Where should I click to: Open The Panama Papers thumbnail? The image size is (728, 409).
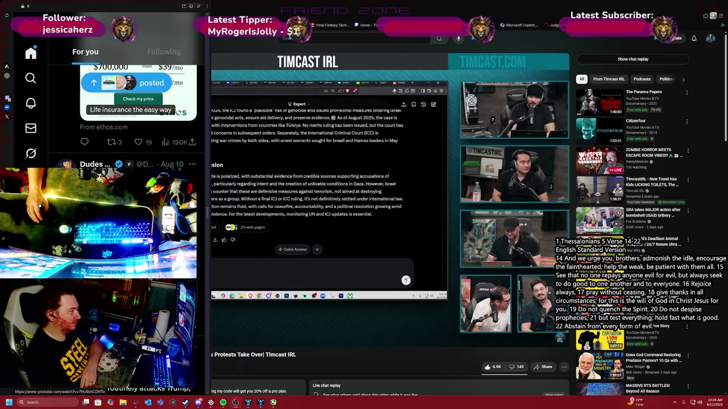pos(599,102)
